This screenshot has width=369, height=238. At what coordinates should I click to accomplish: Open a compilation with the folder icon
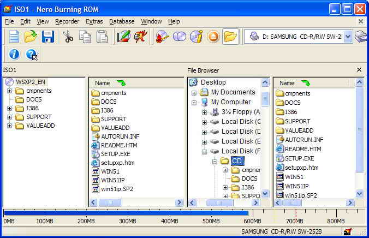click(x=31, y=37)
